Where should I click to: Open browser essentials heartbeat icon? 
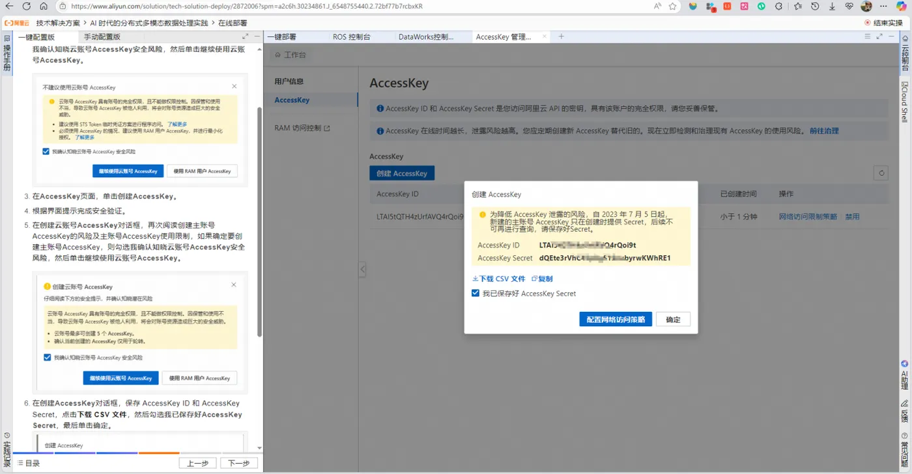point(849,7)
